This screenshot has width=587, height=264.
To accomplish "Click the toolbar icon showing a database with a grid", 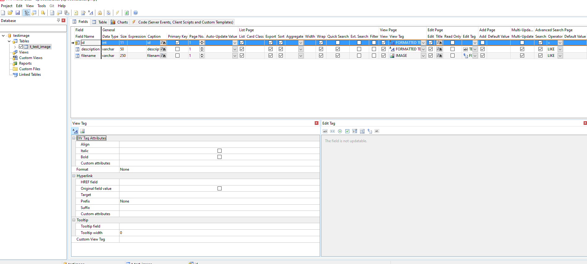I will (x=59, y=13).
